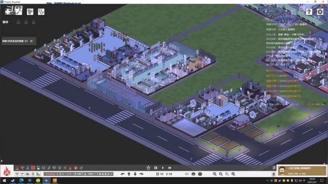The width and height of the screenshot is (328, 184).
Task: Click the greyed magnifier zoom icon
Action: (227, 174)
